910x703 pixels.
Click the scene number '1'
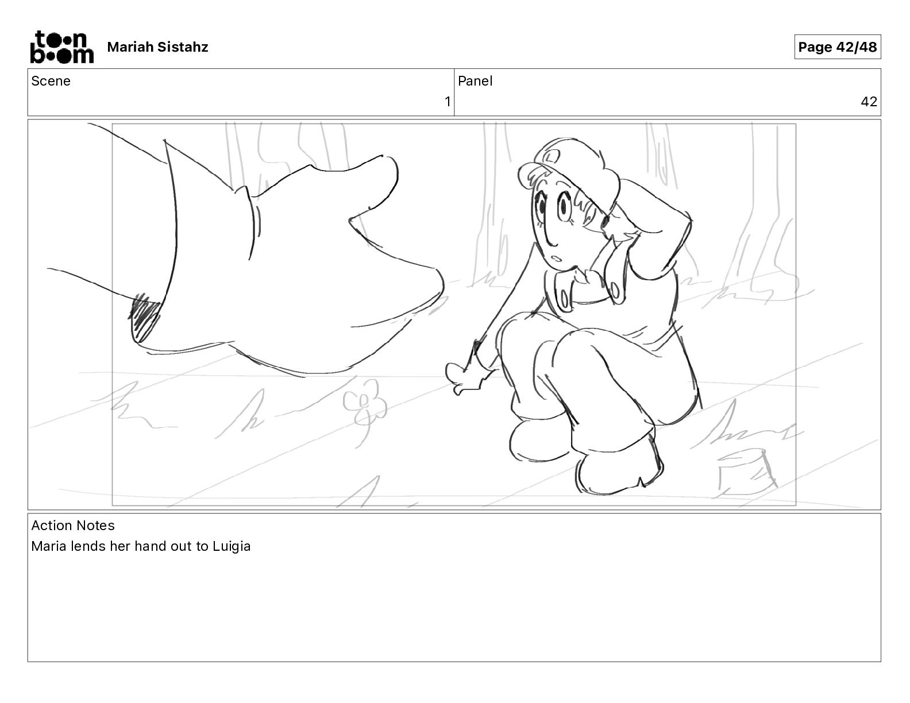pyautogui.click(x=448, y=102)
